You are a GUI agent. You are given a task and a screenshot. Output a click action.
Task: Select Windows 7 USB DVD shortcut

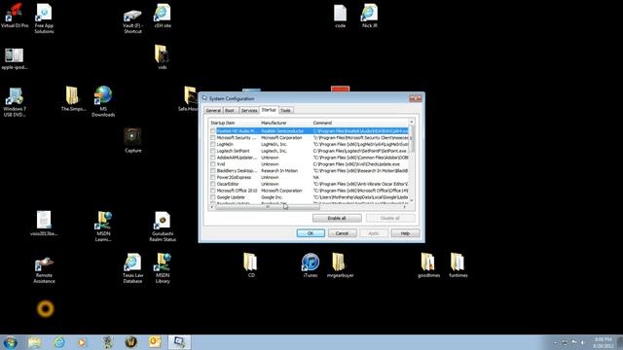point(15,102)
